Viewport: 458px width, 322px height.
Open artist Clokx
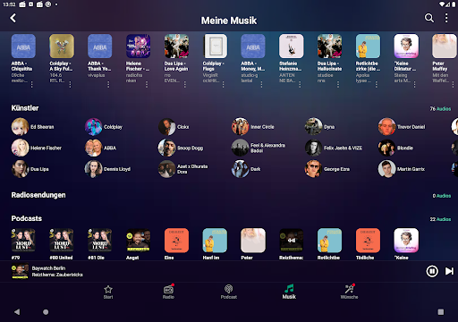(x=174, y=127)
